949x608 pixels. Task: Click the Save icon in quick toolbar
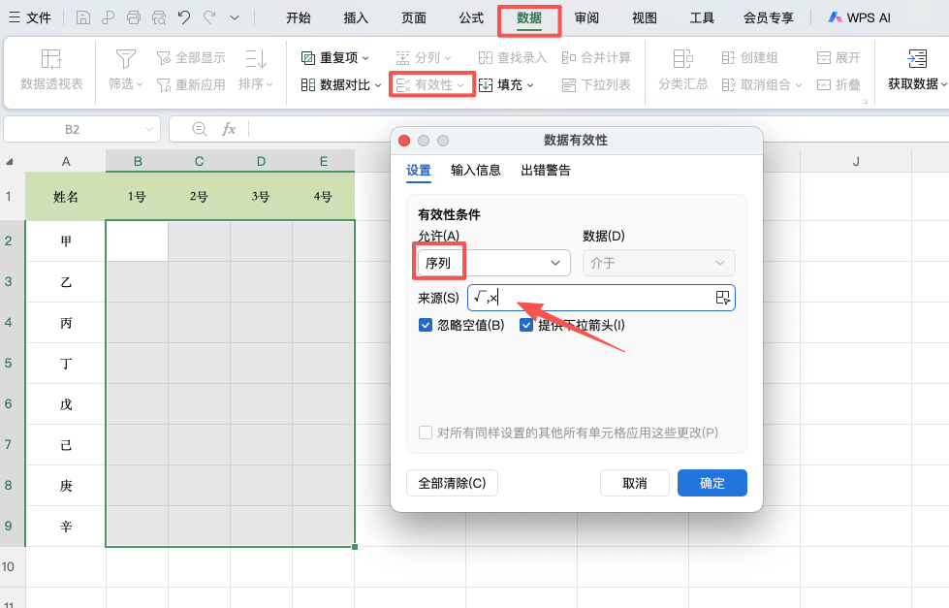click(x=83, y=17)
